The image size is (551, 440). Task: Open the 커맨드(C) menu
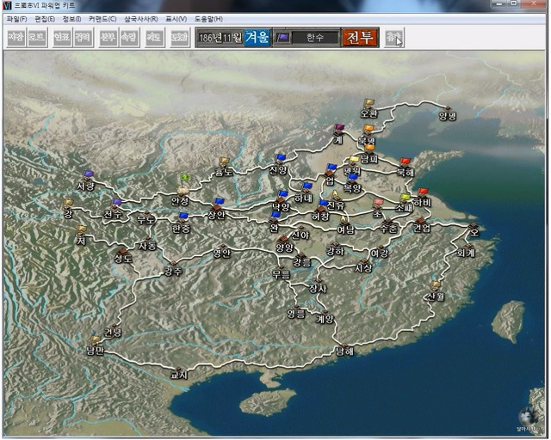tap(102, 19)
